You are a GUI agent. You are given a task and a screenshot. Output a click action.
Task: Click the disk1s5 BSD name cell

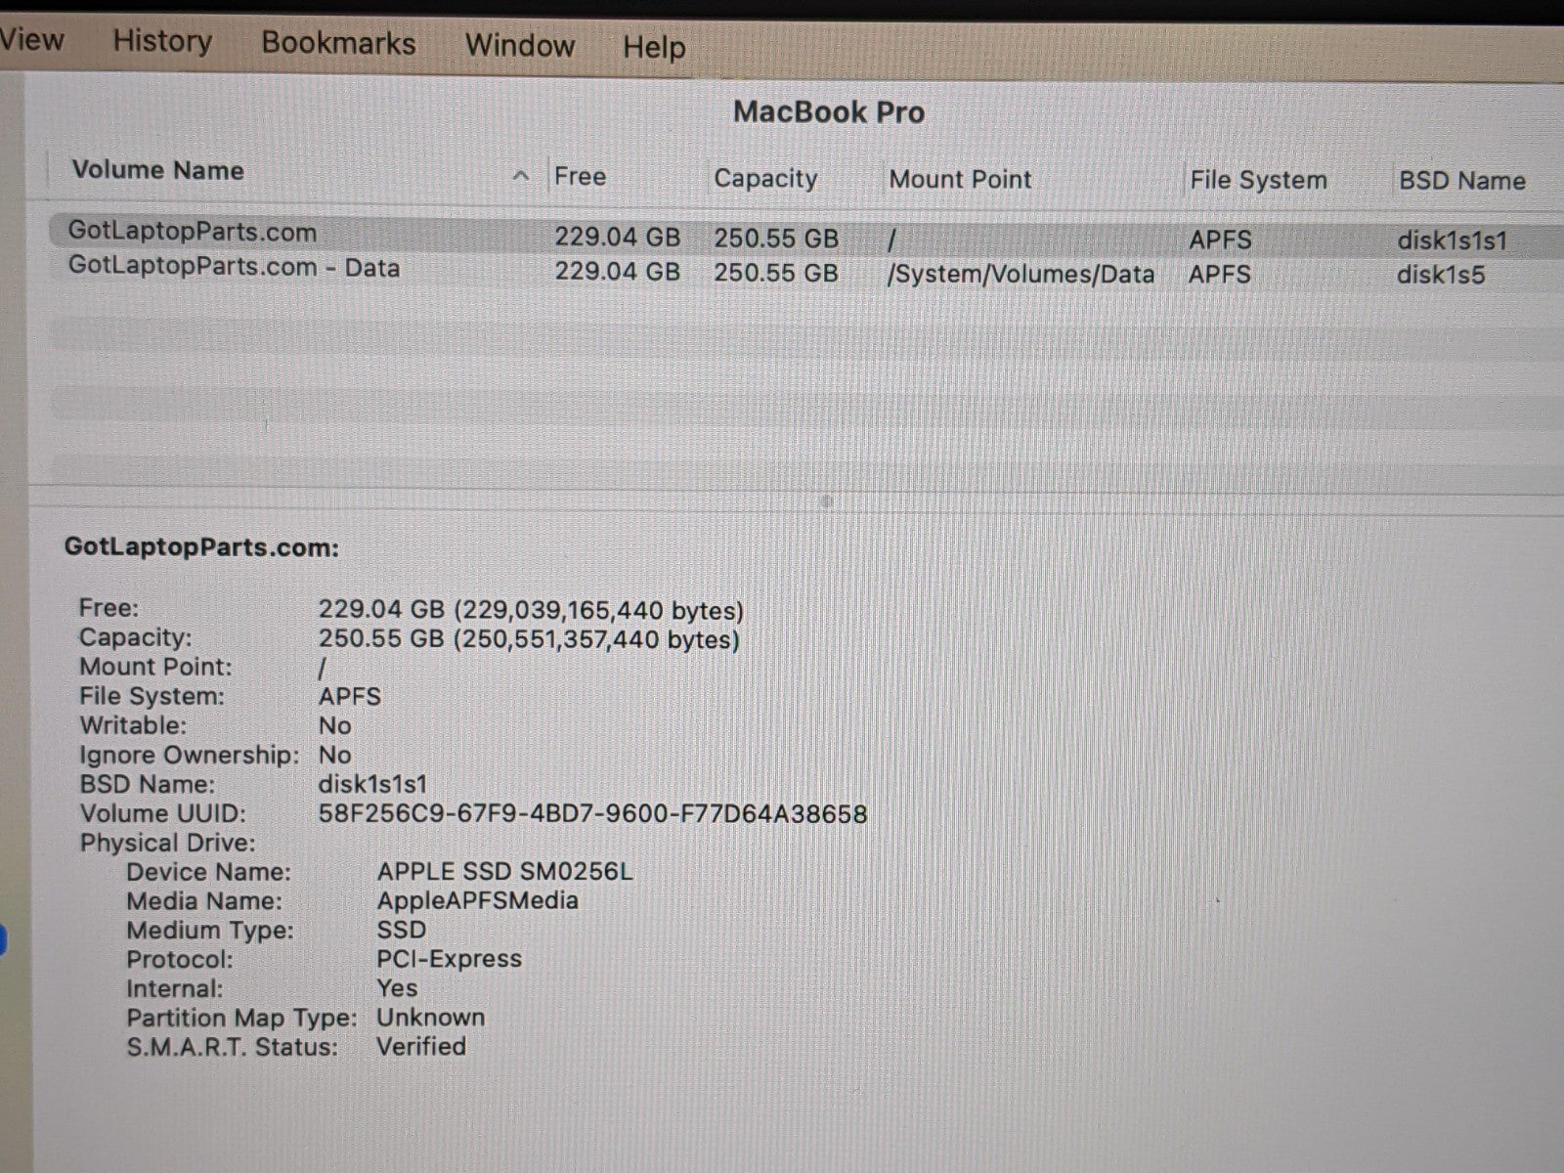click(x=1440, y=275)
